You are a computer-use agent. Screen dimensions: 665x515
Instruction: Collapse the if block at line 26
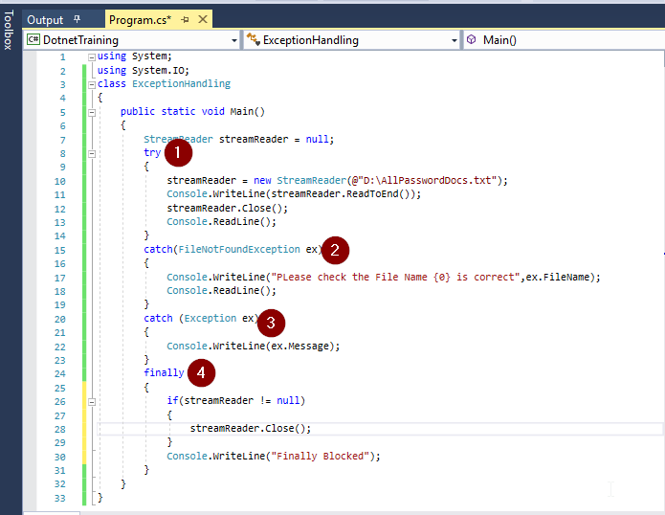92,401
